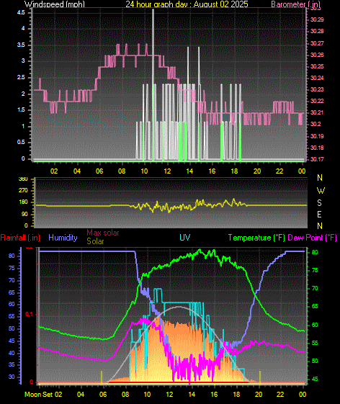Select the cyan "UV" legend label

[185, 238]
